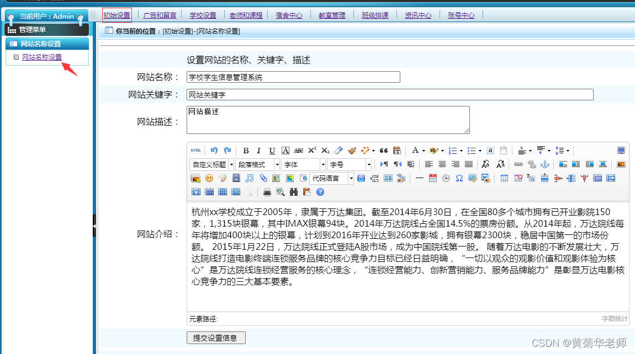The width and height of the screenshot is (635, 354).
Task: Open 段落格式 dropdown
Action: [x=257, y=165]
